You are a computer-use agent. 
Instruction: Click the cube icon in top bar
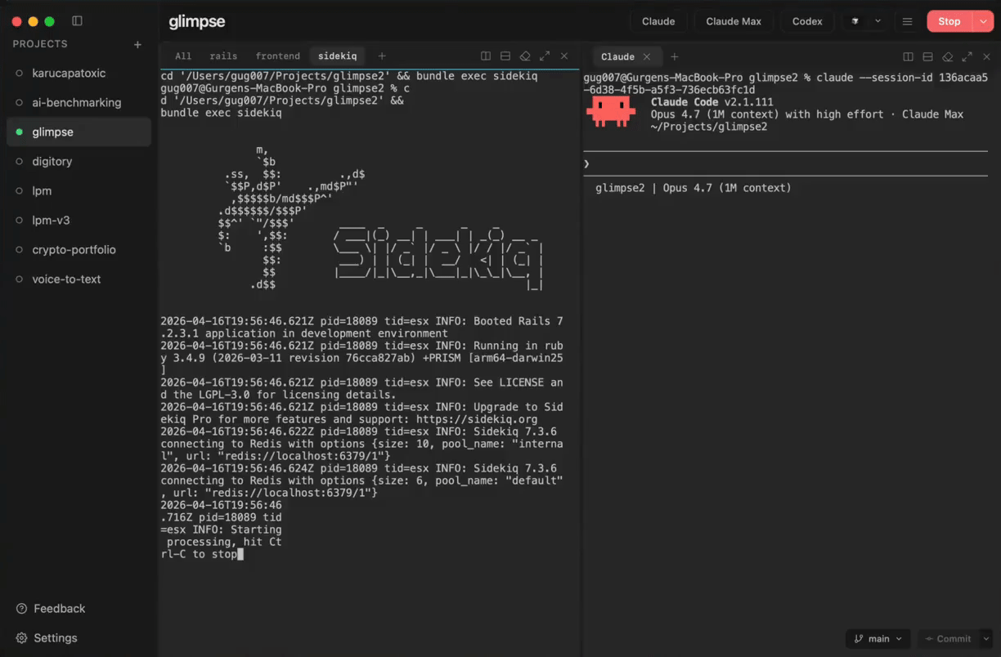click(855, 21)
